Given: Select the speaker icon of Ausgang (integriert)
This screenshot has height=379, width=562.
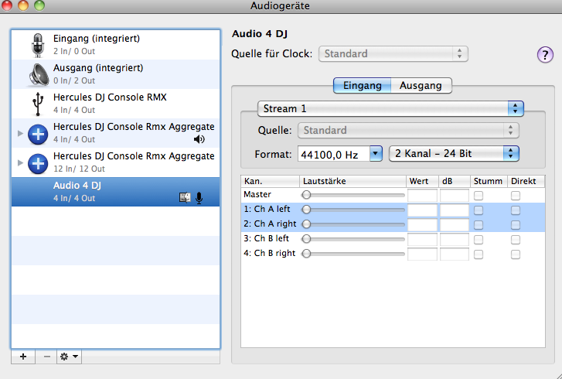Looking at the screenshot, I should tap(39, 74).
